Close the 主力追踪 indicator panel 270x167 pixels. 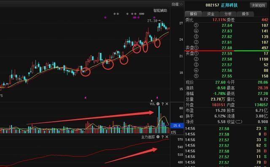(x=167, y=137)
